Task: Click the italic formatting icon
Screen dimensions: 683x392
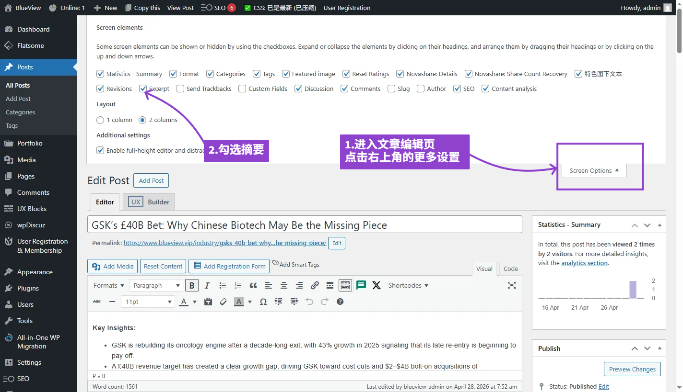Action: pyautogui.click(x=207, y=285)
